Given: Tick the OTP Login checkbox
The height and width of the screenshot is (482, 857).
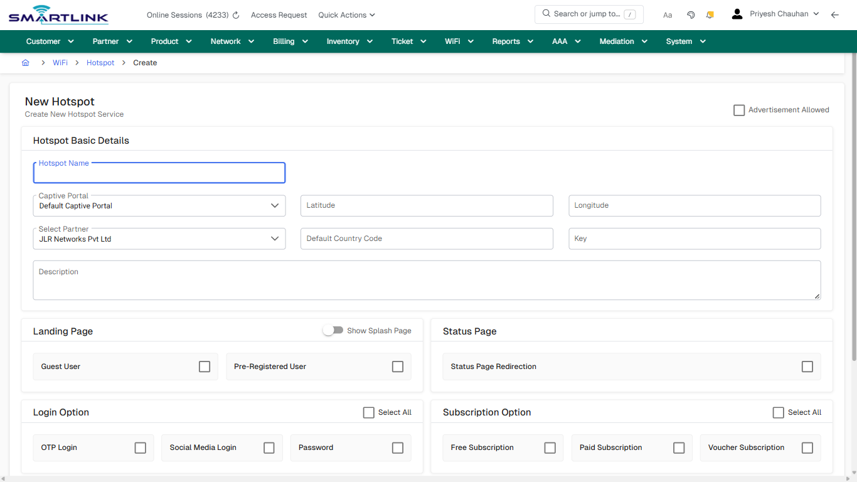Looking at the screenshot, I should [140, 447].
